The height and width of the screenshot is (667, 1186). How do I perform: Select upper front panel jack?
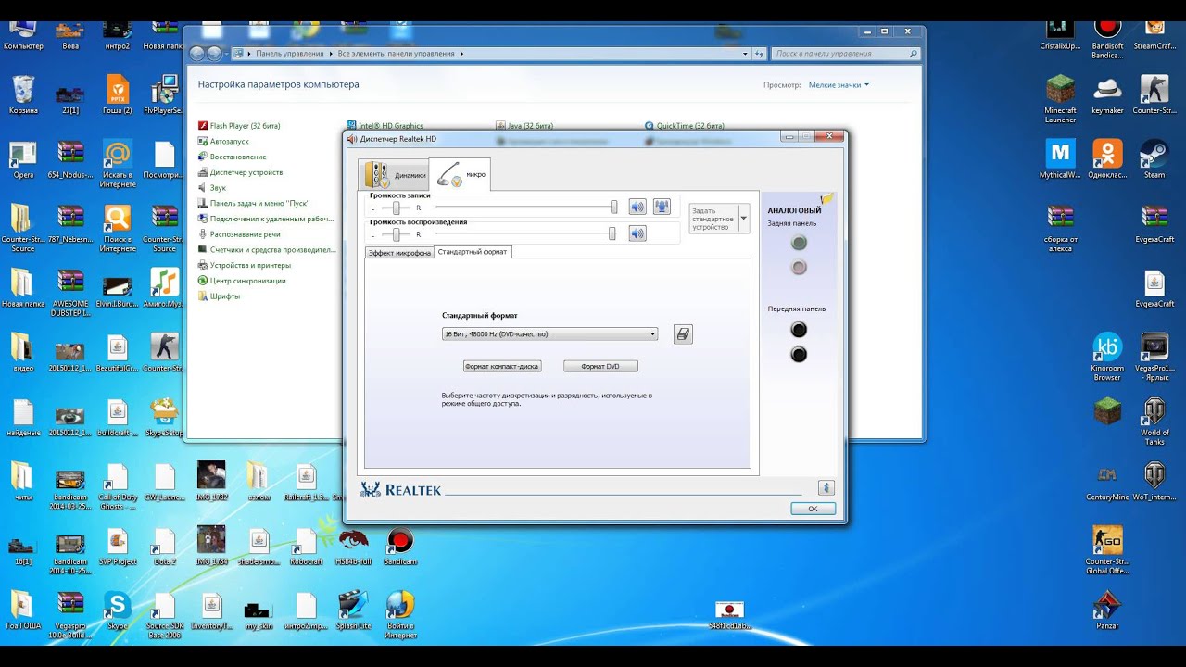[x=799, y=330]
